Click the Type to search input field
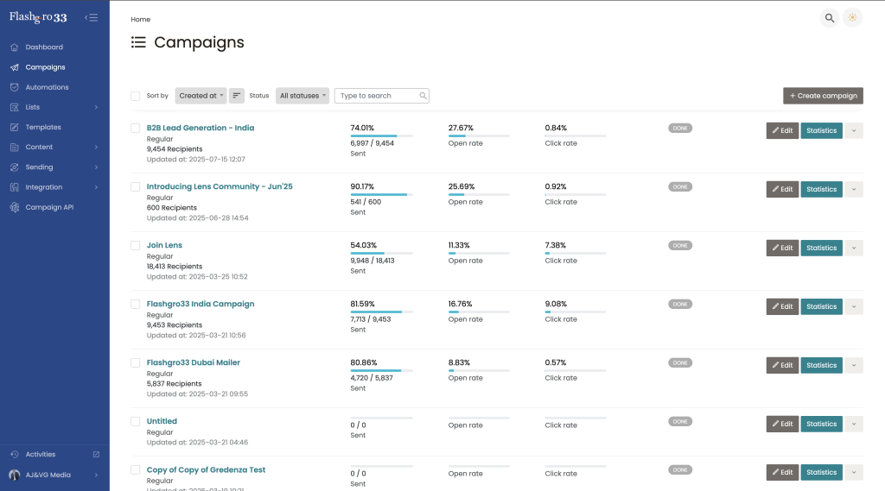885x491 pixels. click(378, 96)
